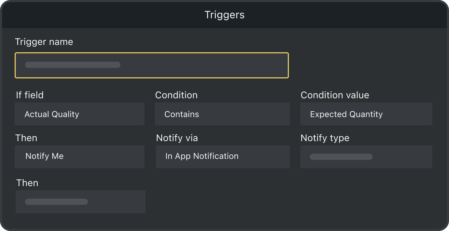Open the second Then dropdown at bottom
Screen dimensions: 449x231
[81, 201]
